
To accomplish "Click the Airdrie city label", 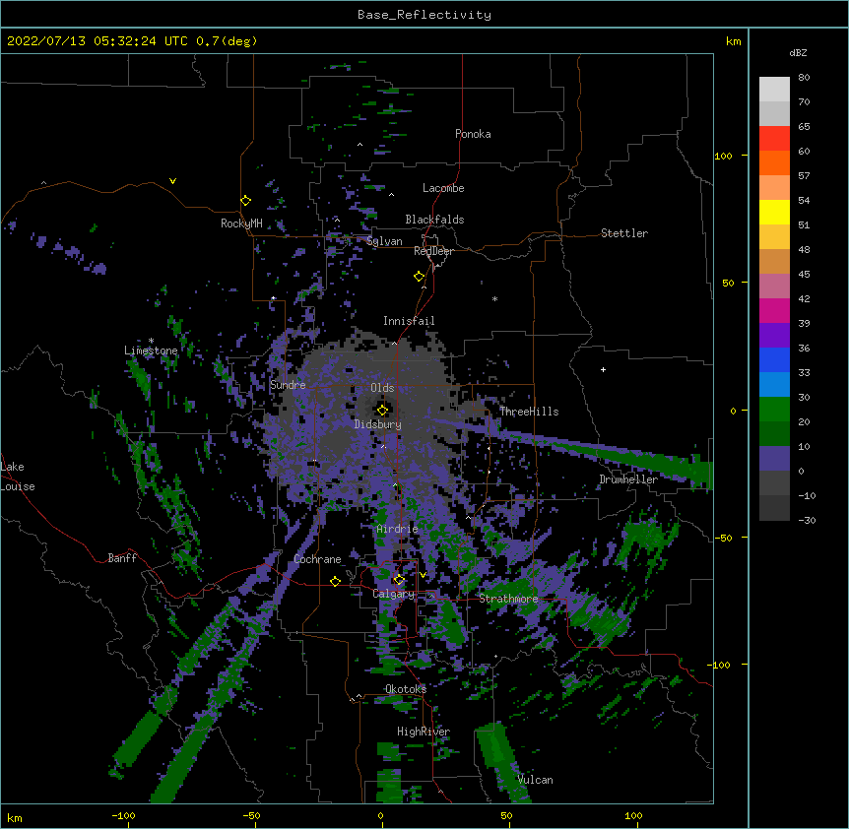I will click(x=397, y=529).
